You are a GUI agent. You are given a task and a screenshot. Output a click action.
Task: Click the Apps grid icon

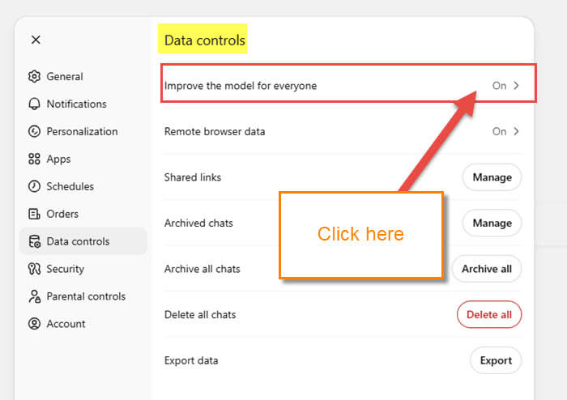(x=34, y=160)
